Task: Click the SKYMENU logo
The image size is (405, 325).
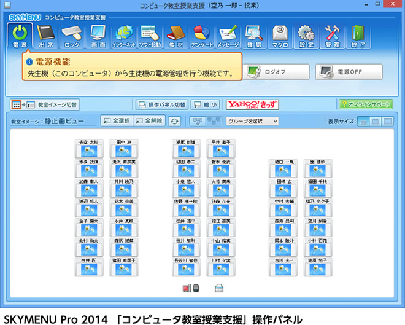Action: click(x=25, y=17)
